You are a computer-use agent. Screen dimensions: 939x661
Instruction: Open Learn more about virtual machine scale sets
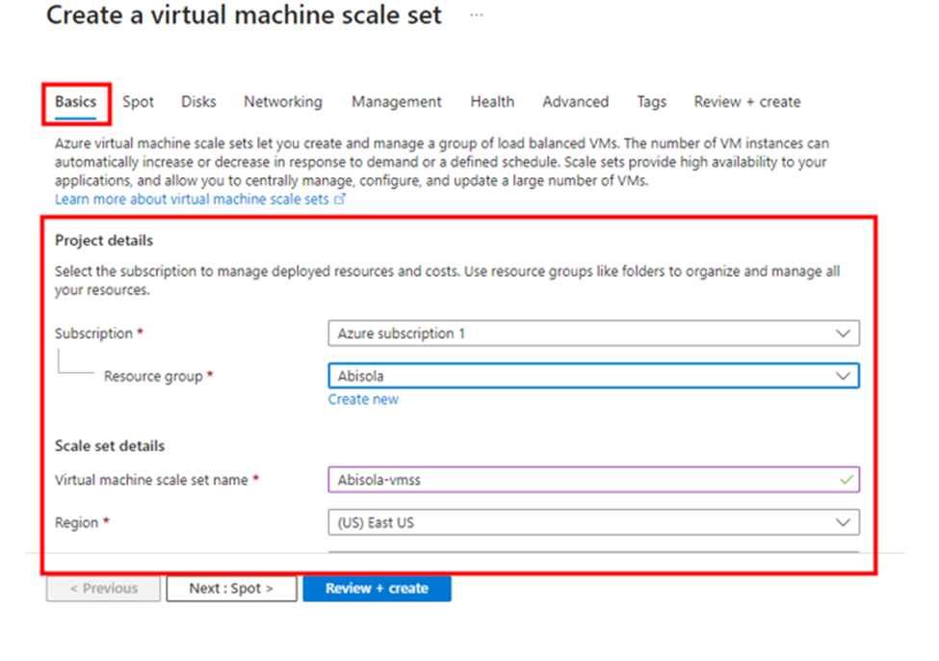coord(193,199)
